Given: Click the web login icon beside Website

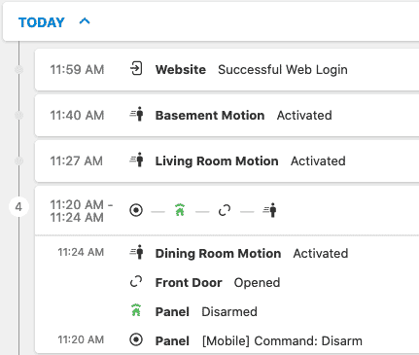Looking at the screenshot, I should [136, 69].
